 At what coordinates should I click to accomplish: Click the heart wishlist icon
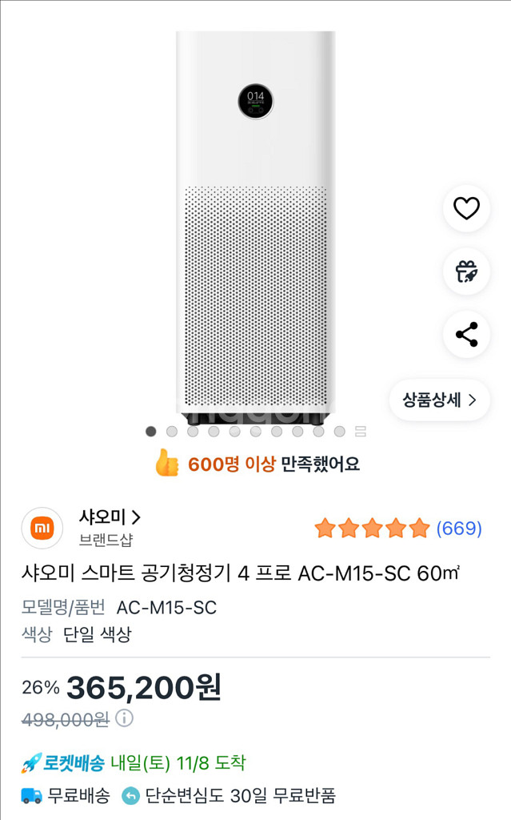coord(466,207)
